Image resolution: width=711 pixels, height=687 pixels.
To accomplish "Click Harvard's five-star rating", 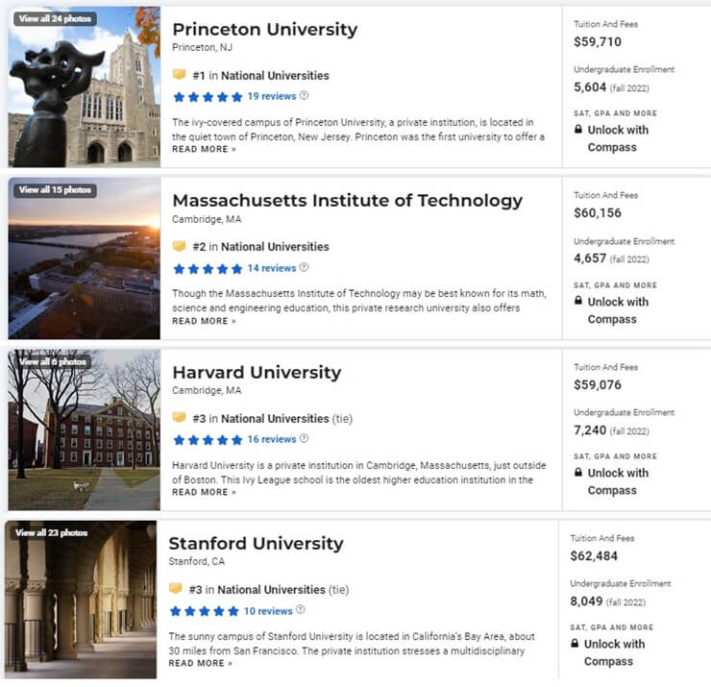I will (208, 439).
